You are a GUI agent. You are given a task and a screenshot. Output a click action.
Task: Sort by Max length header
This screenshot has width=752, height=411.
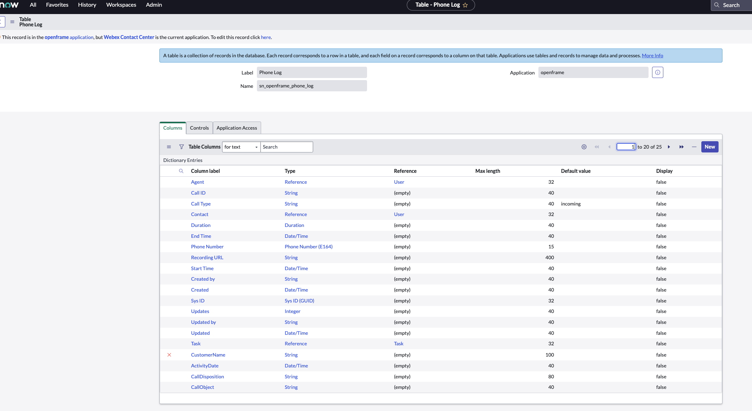point(488,171)
